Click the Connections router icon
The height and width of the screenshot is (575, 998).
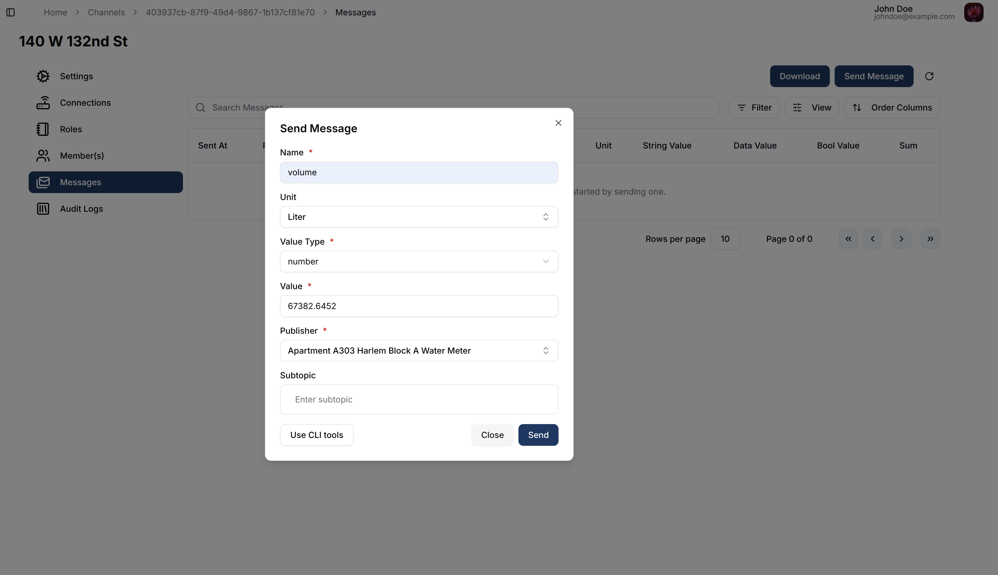(43, 103)
